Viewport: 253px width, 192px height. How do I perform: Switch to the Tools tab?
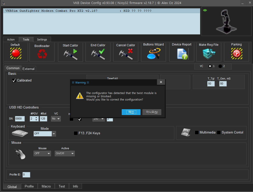(26, 39)
